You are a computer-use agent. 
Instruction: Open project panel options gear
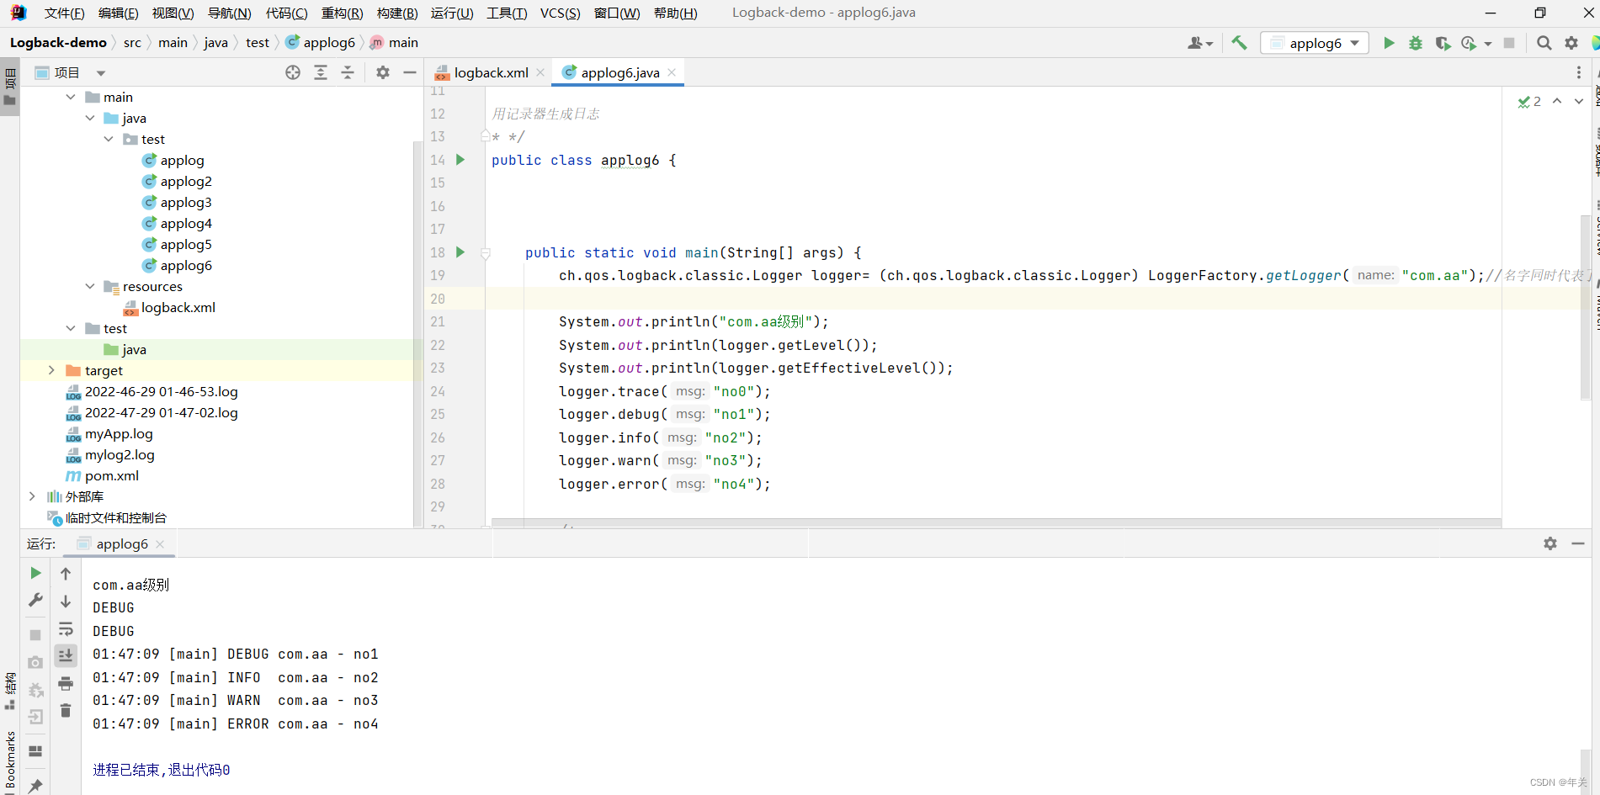(383, 72)
